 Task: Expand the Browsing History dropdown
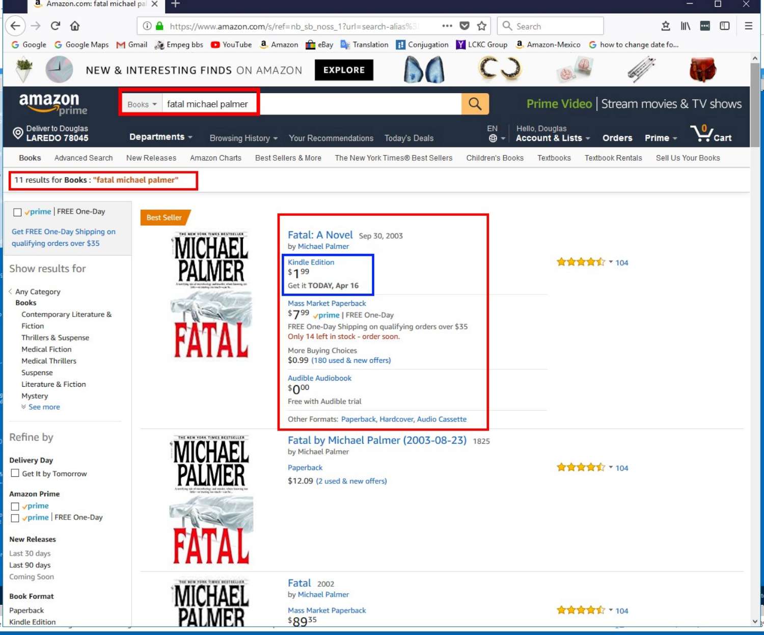[x=243, y=138]
